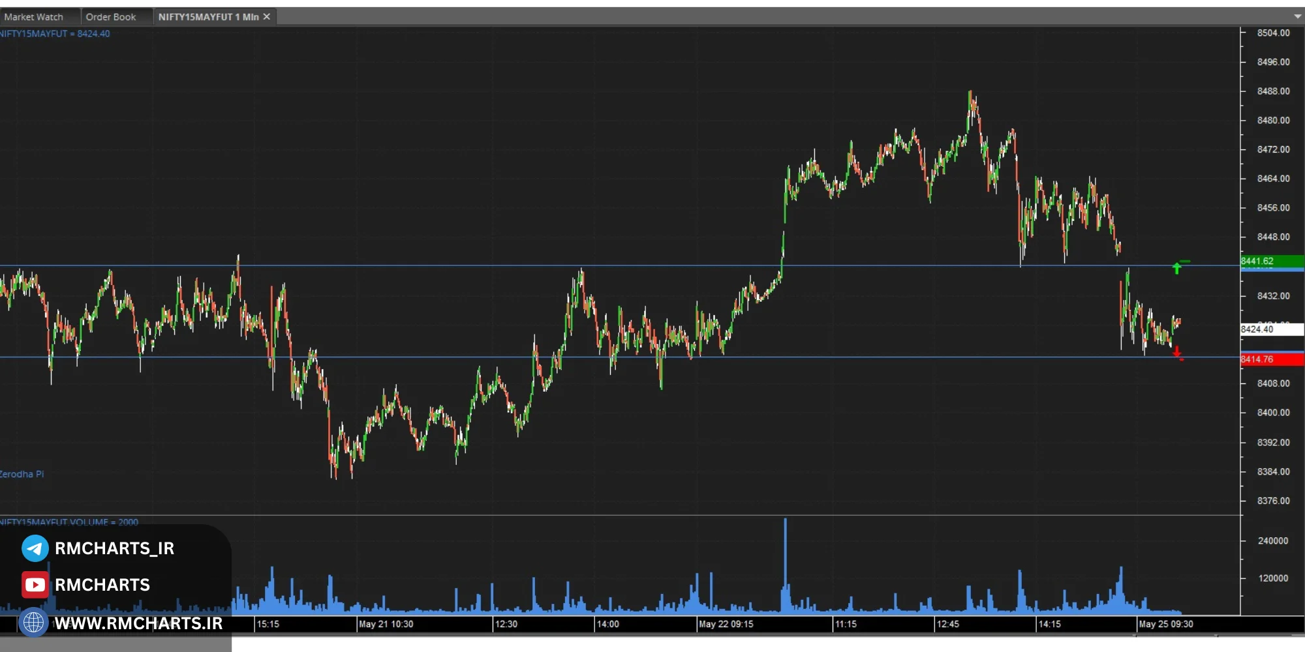1305x652 pixels.
Task: Click the May 22 09:15 time axis label
Action: tap(726, 624)
